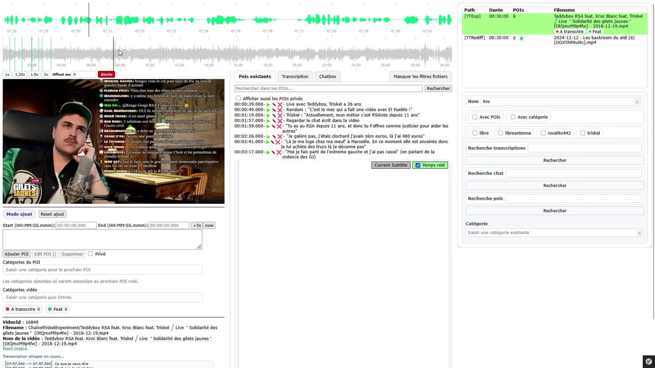
Task: Click Rechercher under 'Recherche chat'
Action: tap(555, 186)
